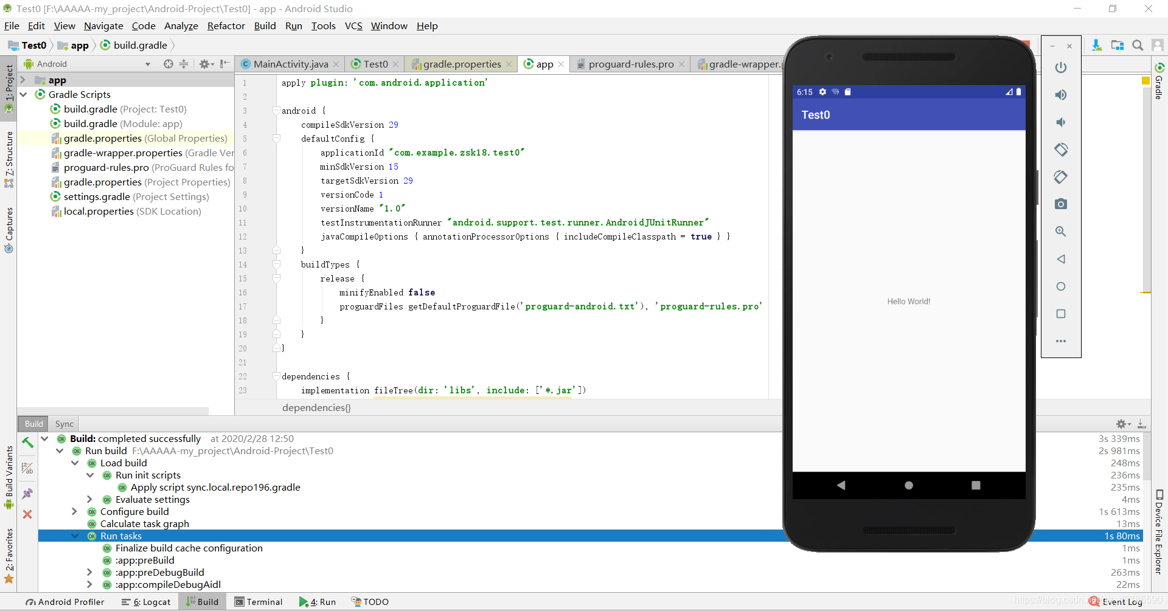Open TODO tool window
Image resolution: width=1168 pixels, height=611 pixels.
[370, 602]
